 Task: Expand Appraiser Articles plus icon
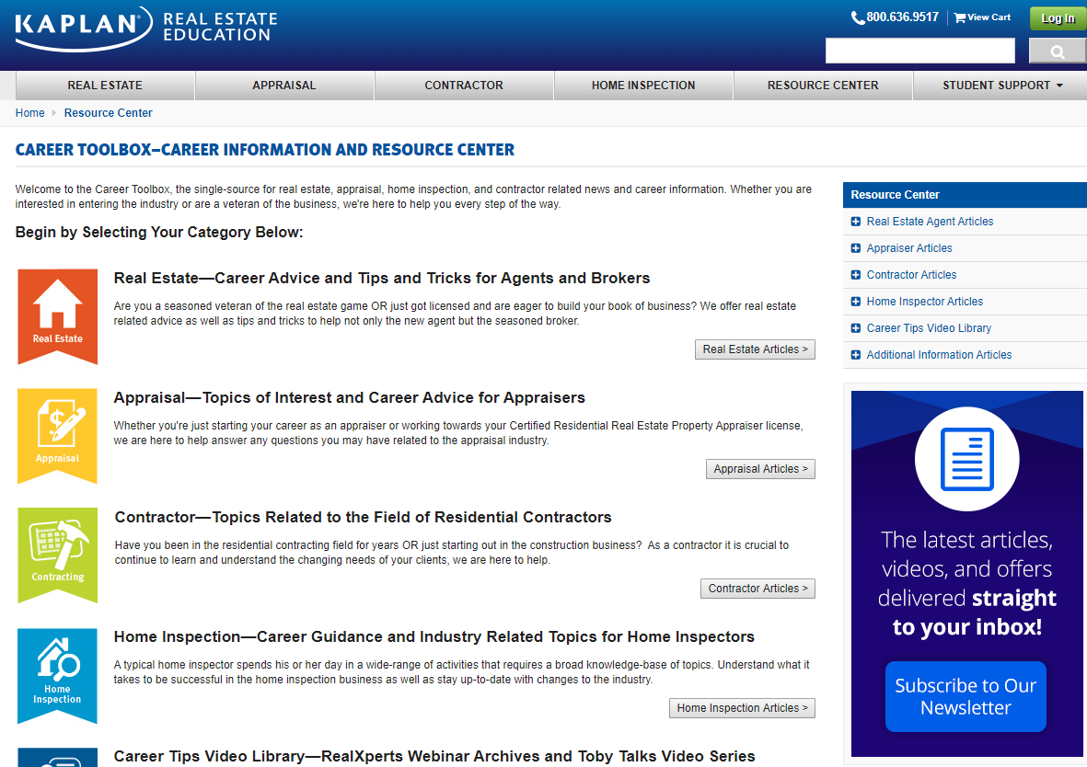click(855, 248)
